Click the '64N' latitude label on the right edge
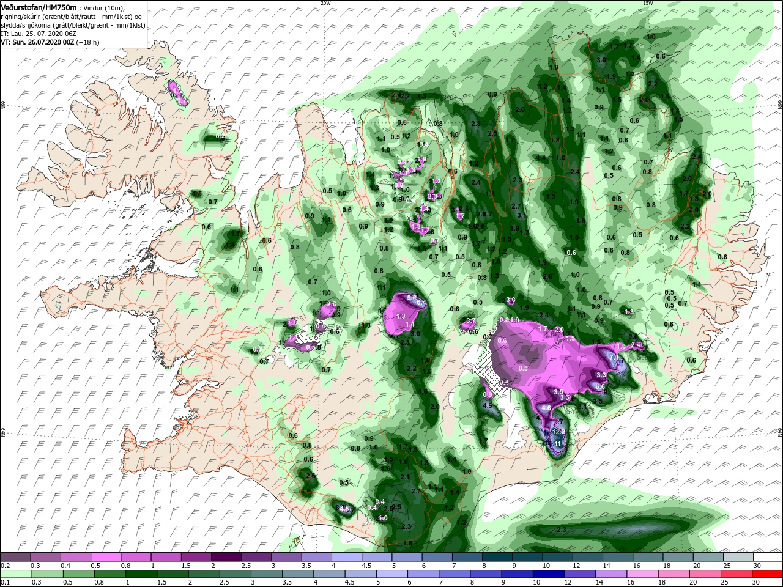This screenshot has width=783, height=587. (x=780, y=434)
